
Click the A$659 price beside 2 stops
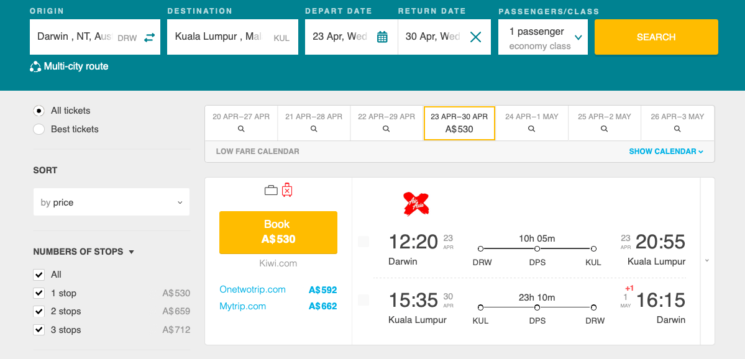tap(176, 312)
